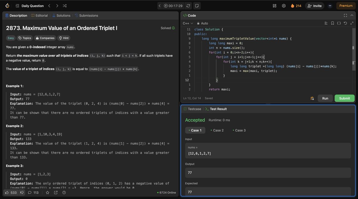The height and width of the screenshot is (199, 358).
Task: Reveal the Hint
Action: point(64,38)
